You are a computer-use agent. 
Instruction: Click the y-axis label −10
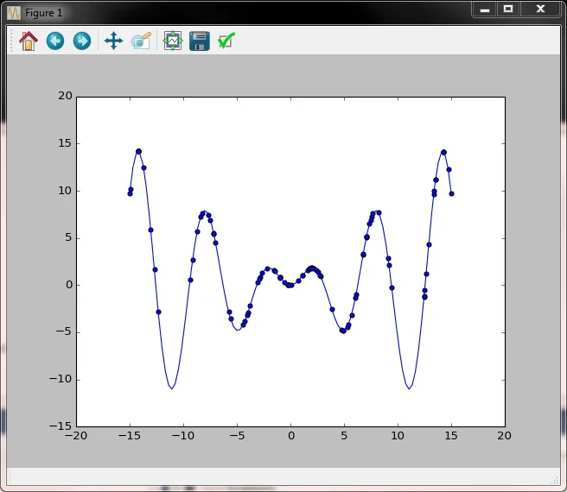click(61, 379)
